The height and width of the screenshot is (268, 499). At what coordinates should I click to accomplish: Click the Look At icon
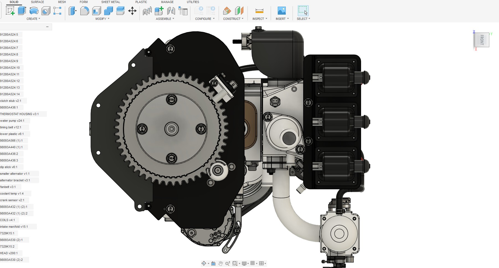[213, 263]
